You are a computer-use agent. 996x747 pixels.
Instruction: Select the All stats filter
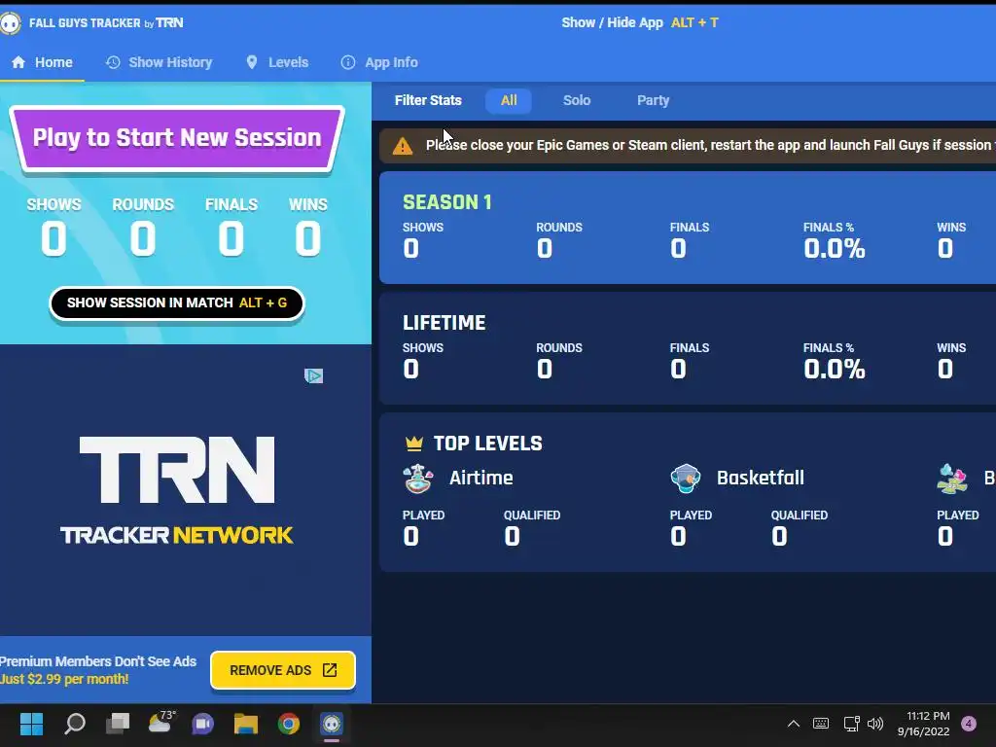(x=509, y=100)
